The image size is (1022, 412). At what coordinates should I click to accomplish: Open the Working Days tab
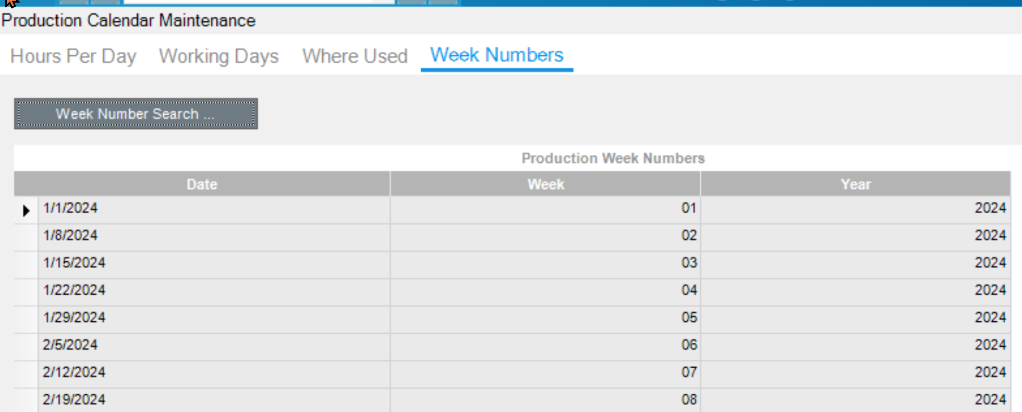(x=219, y=56)
